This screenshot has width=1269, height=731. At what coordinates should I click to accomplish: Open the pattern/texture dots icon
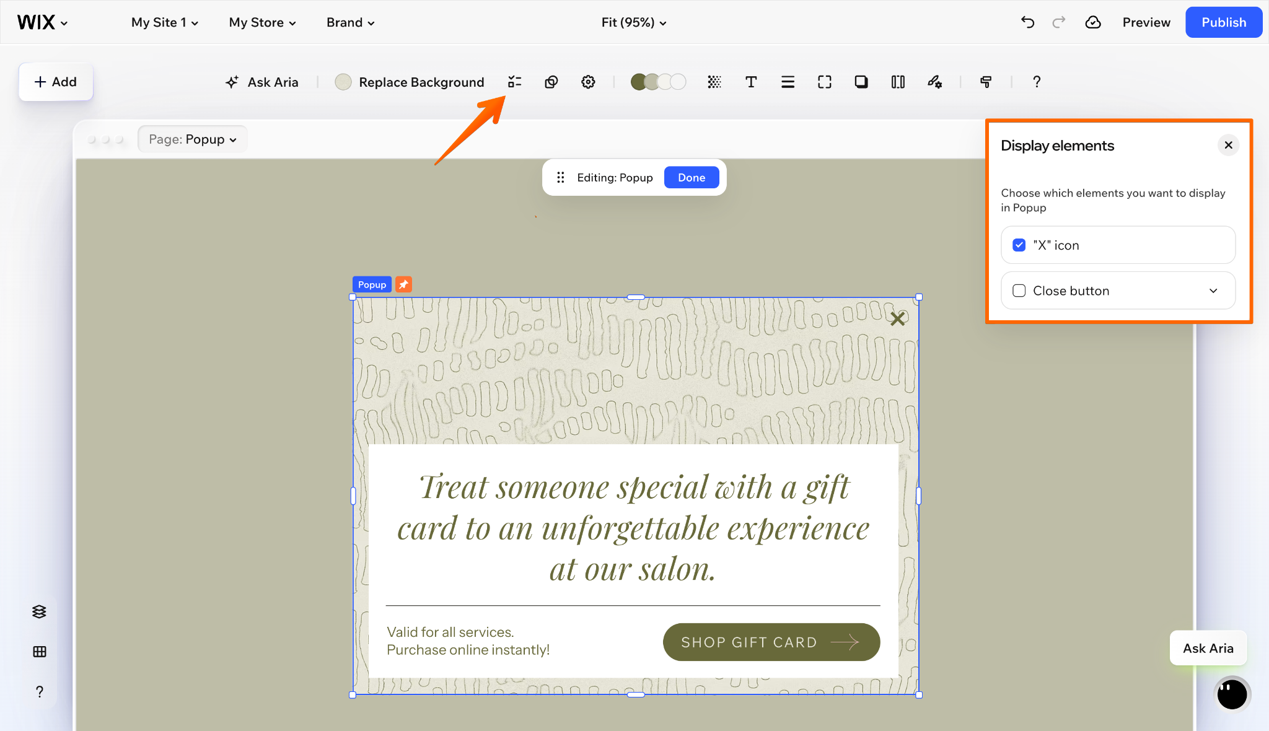point(714,82)
